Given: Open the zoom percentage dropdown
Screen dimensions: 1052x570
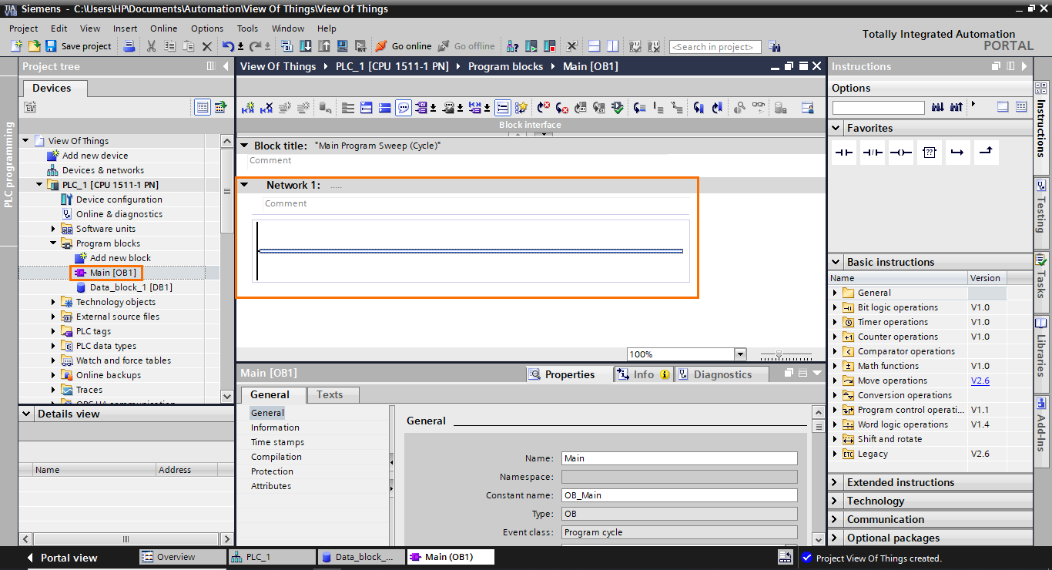Looking at the screenshot, I should [x=740, y=354].
